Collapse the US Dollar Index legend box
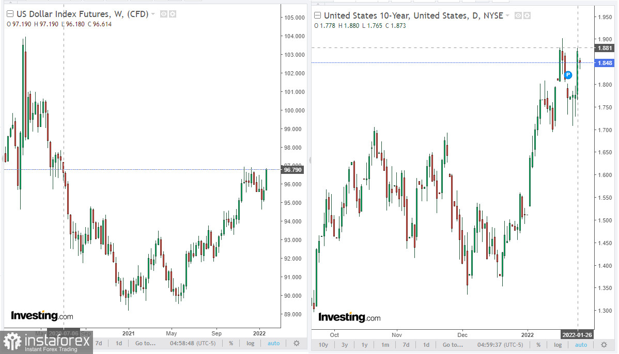This screenshot has width=619, height=354. click(x=10, y=14)
